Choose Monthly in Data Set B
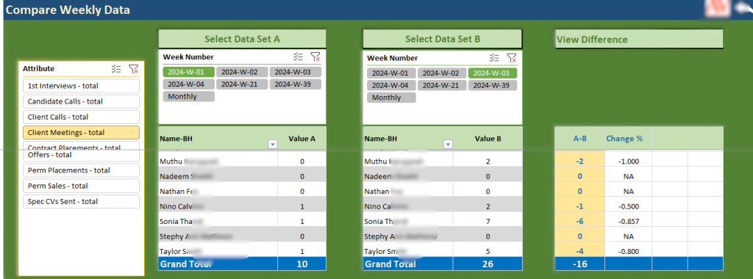Viewport: 753px width, 279px height. 391,98
